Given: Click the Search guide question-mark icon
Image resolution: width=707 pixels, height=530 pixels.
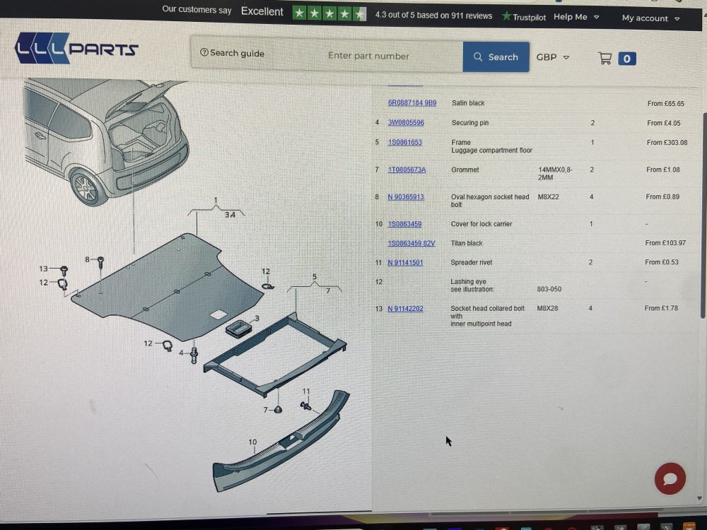Looking at the screenshot, I should coord(204,52).
